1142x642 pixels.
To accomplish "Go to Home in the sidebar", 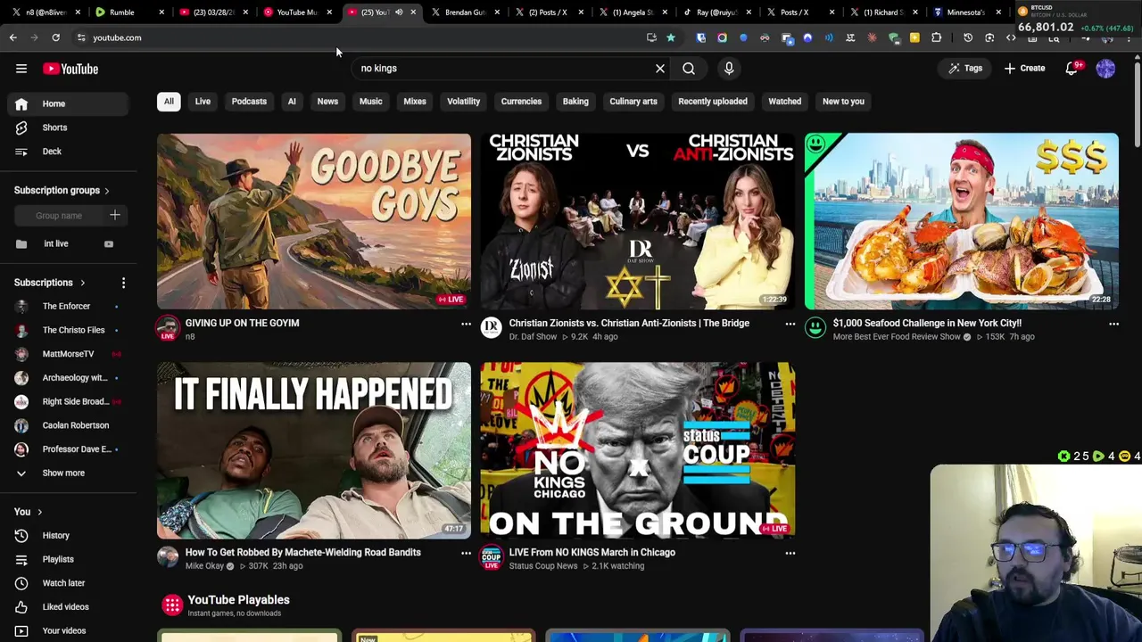I will pos(68,103).
